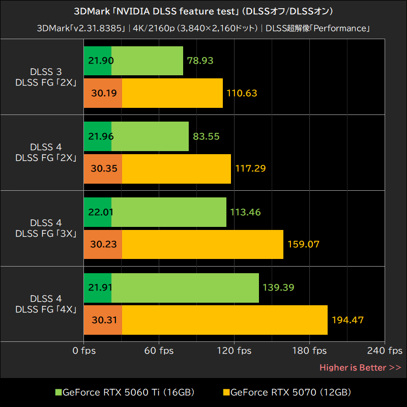The height and width of the screenshot is (407, 407).
Task: Select the GeForce RTX 5060 Ti legend label
Action: (x=130, y=392)
